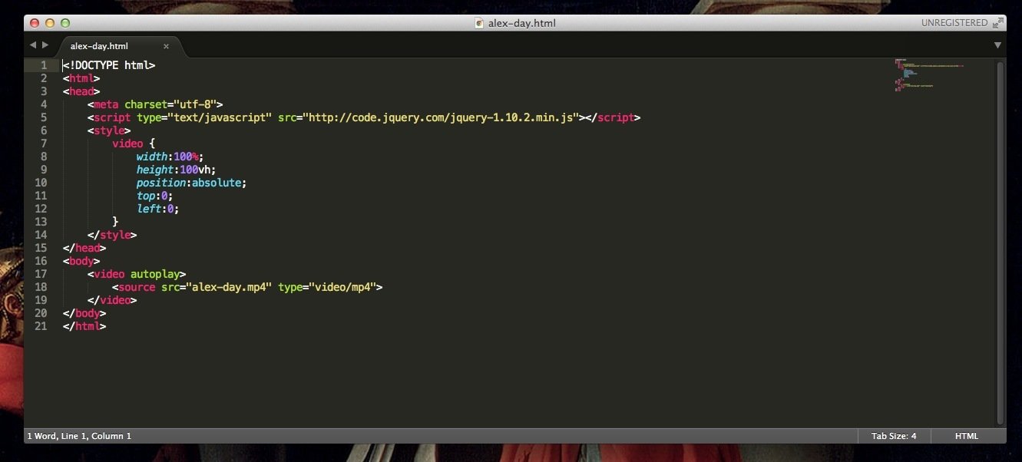The width and height of the screenshot is (1022, 462).
Task: Click the minimap code preview
Action: tap(929, 75)
